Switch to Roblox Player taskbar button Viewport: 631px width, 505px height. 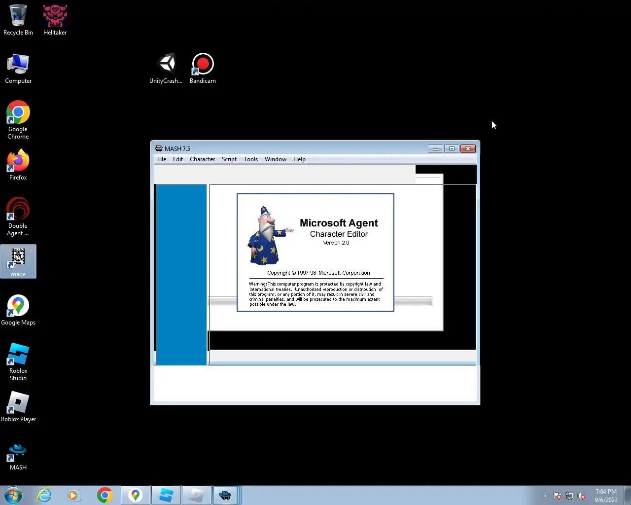point(196,495)
